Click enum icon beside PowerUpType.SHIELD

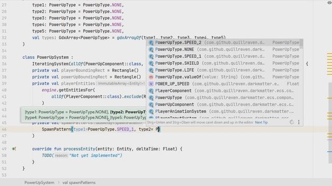tap(151, 63)
